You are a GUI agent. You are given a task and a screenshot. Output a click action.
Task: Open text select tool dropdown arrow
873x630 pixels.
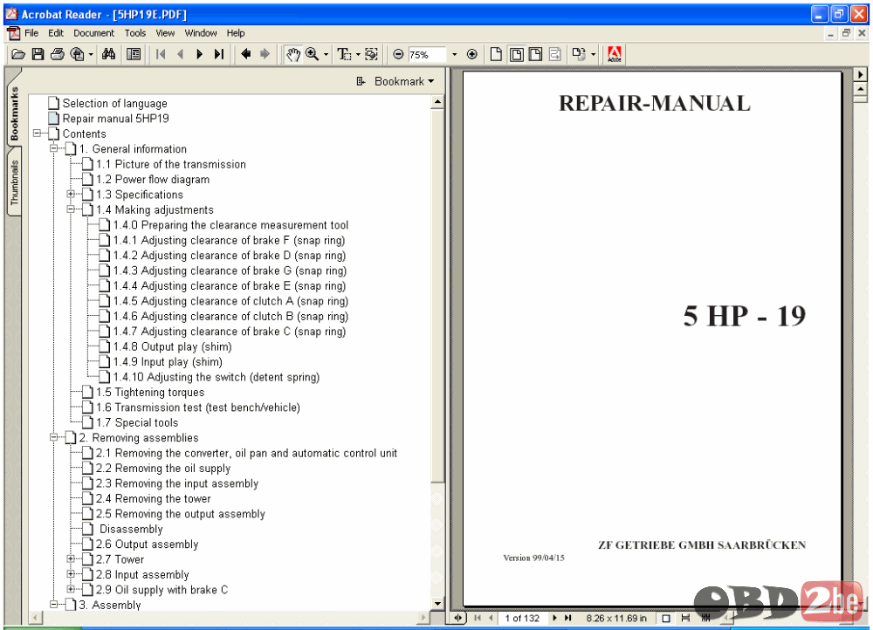tap(357, 55)
